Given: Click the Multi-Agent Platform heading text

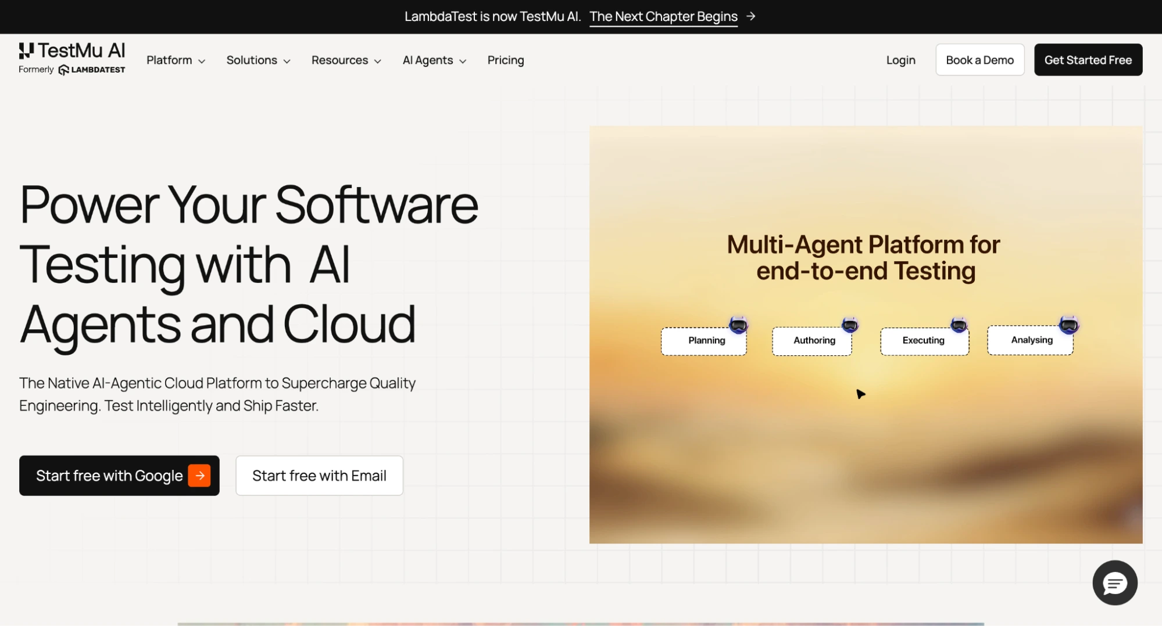Looking at the screenshot, I should 864,258.
